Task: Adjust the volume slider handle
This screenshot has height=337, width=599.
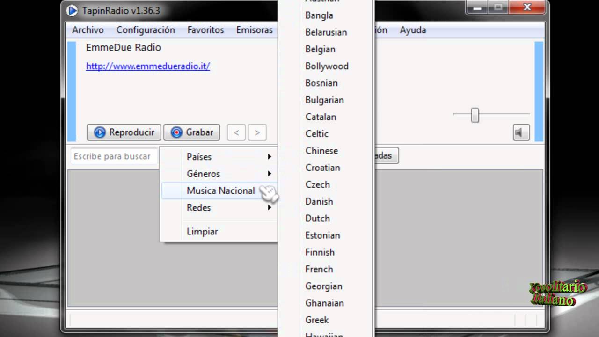Action: [475, 115]
